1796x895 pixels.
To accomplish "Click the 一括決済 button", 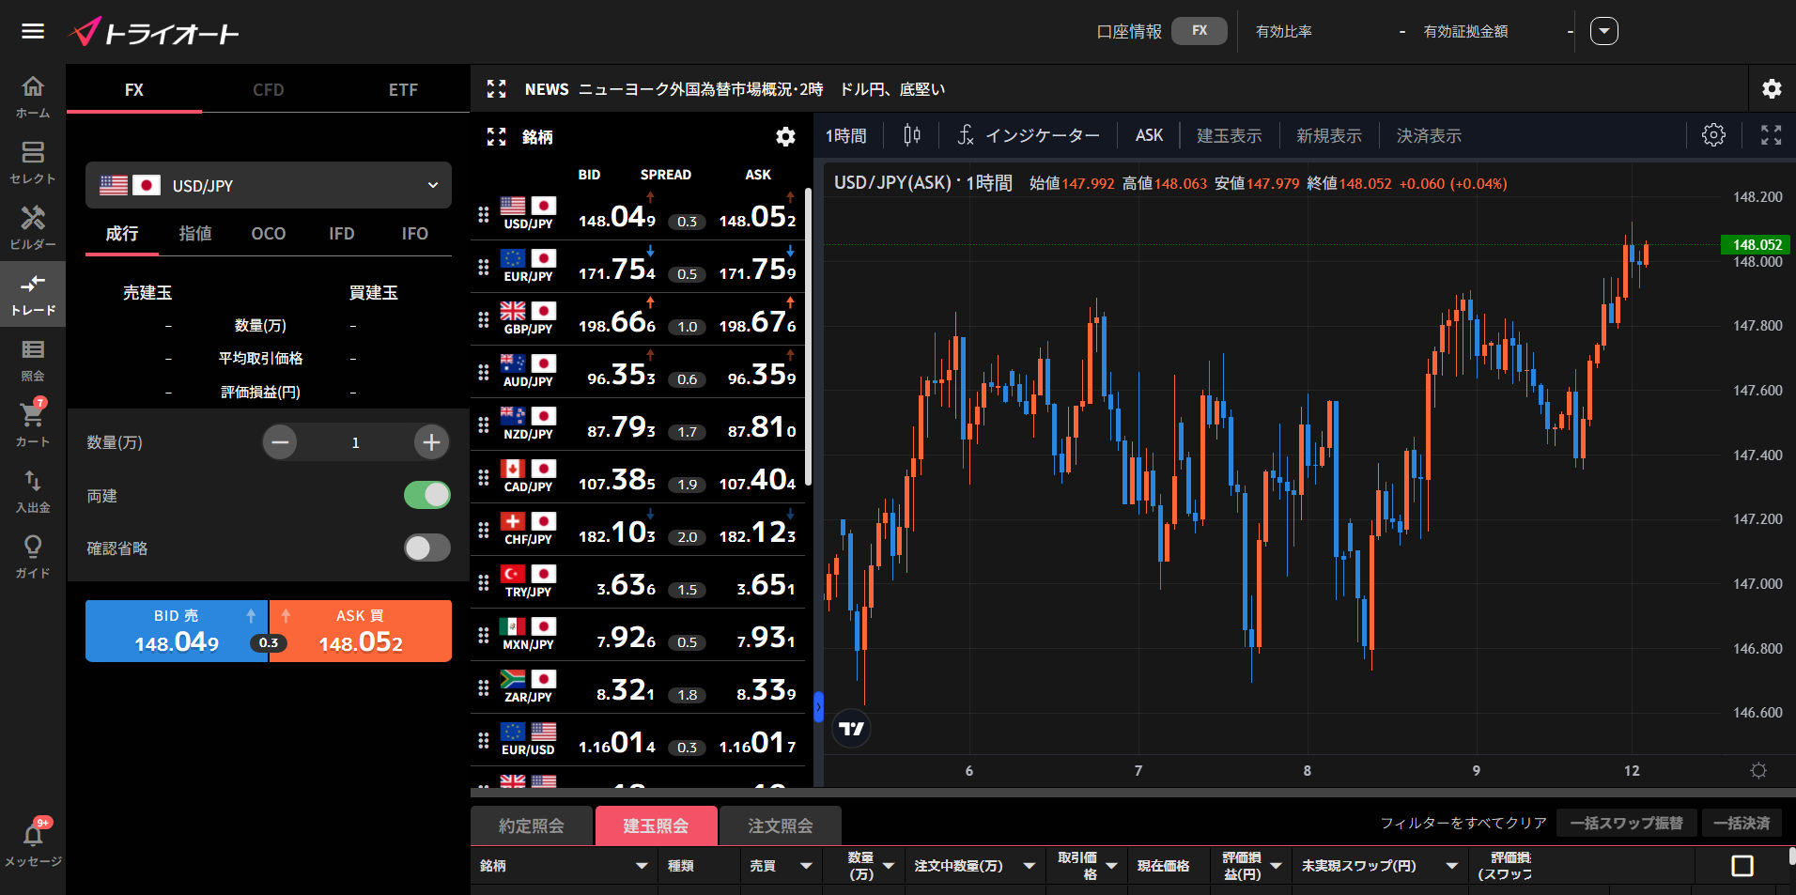I will pyautogui.click(x=1742, y=824).
